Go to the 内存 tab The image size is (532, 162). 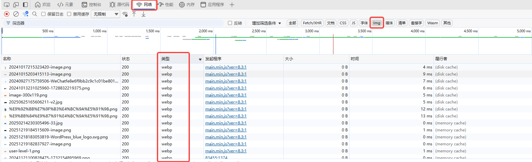point(187,5)
